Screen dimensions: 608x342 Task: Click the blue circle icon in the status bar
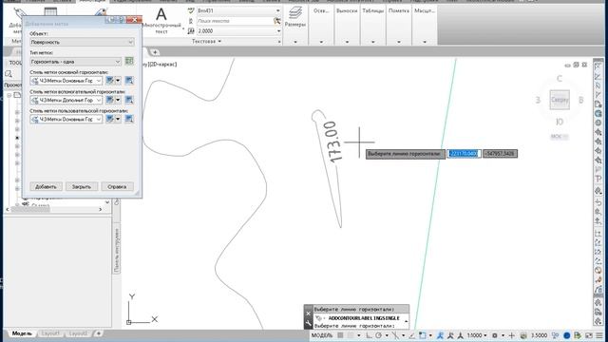click(567, 335)
